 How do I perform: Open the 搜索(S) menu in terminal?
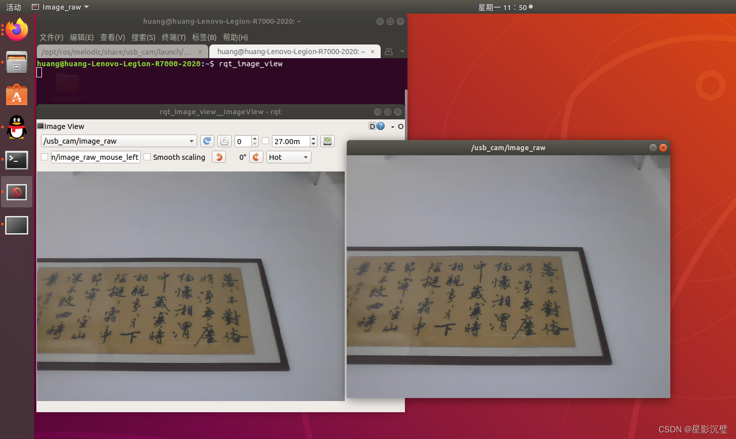[x=144, y=37]
